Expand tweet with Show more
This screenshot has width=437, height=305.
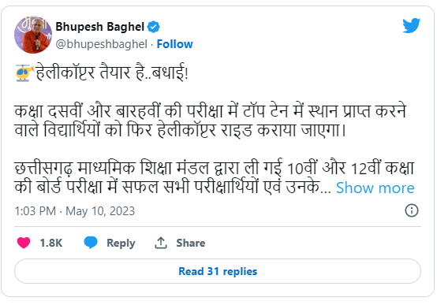click(375, 188)
